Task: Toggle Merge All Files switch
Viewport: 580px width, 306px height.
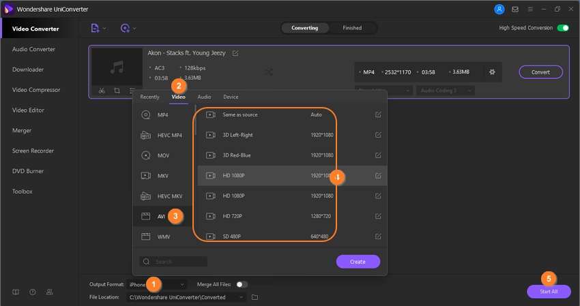Action: pos(242,284)
